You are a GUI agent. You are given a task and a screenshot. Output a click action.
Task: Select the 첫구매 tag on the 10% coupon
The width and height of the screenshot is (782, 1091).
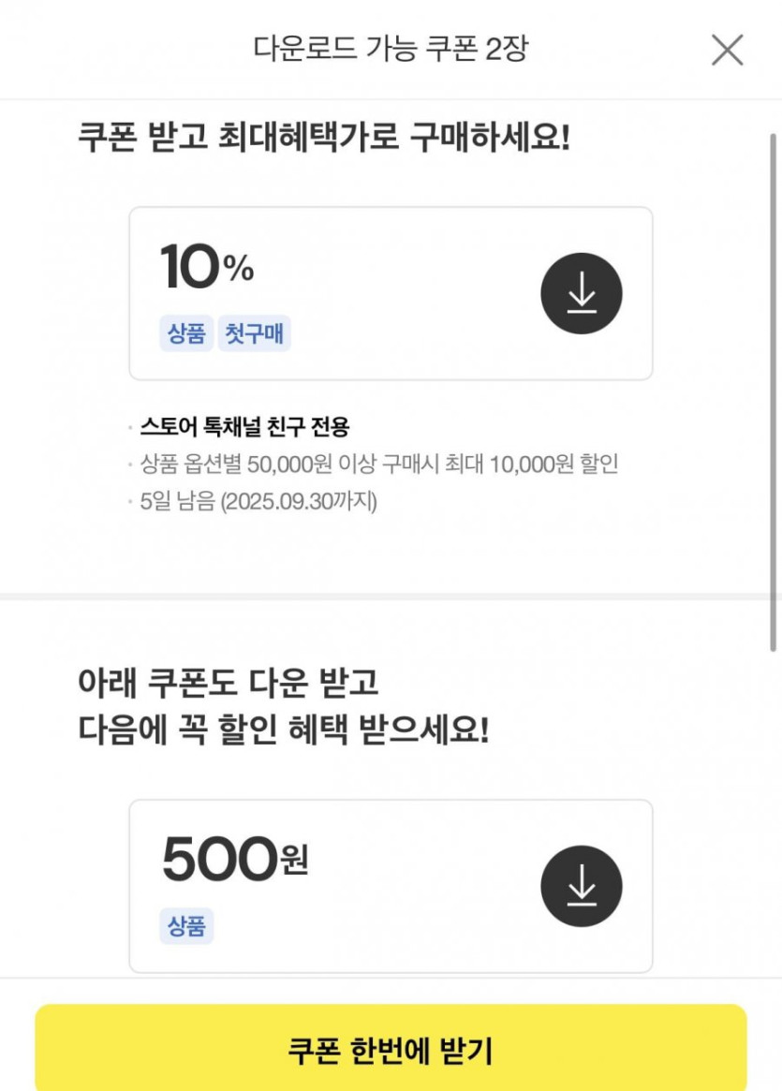[255, 334]
